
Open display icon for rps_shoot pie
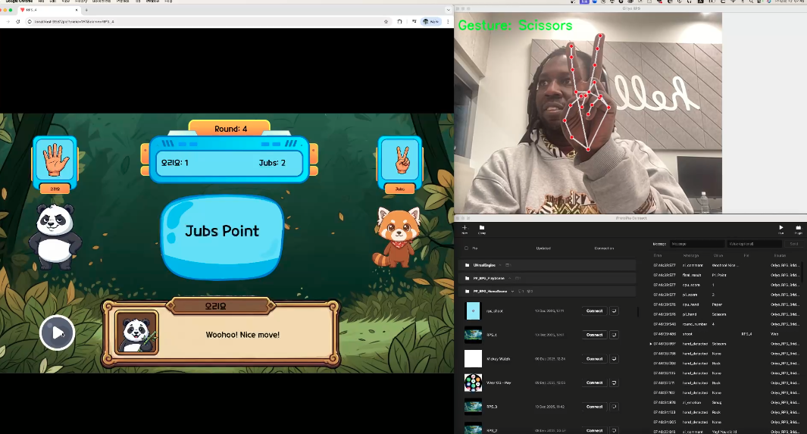click(614, 311)
